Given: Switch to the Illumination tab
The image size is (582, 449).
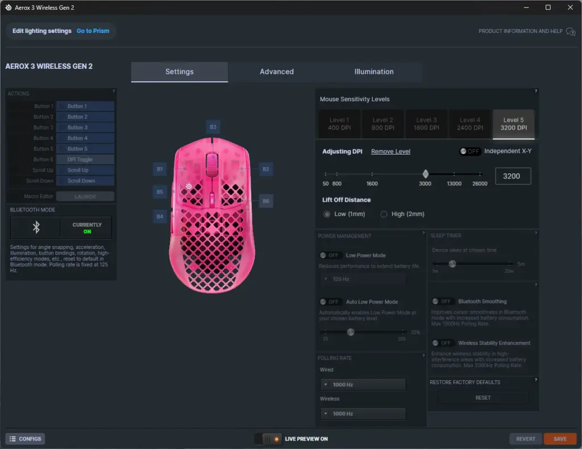Looking at the screenshot, I should [373, 72].
